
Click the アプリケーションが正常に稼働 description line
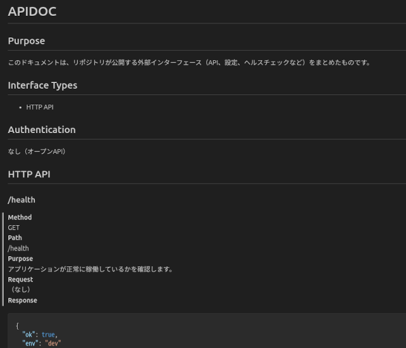coord(90,269)
